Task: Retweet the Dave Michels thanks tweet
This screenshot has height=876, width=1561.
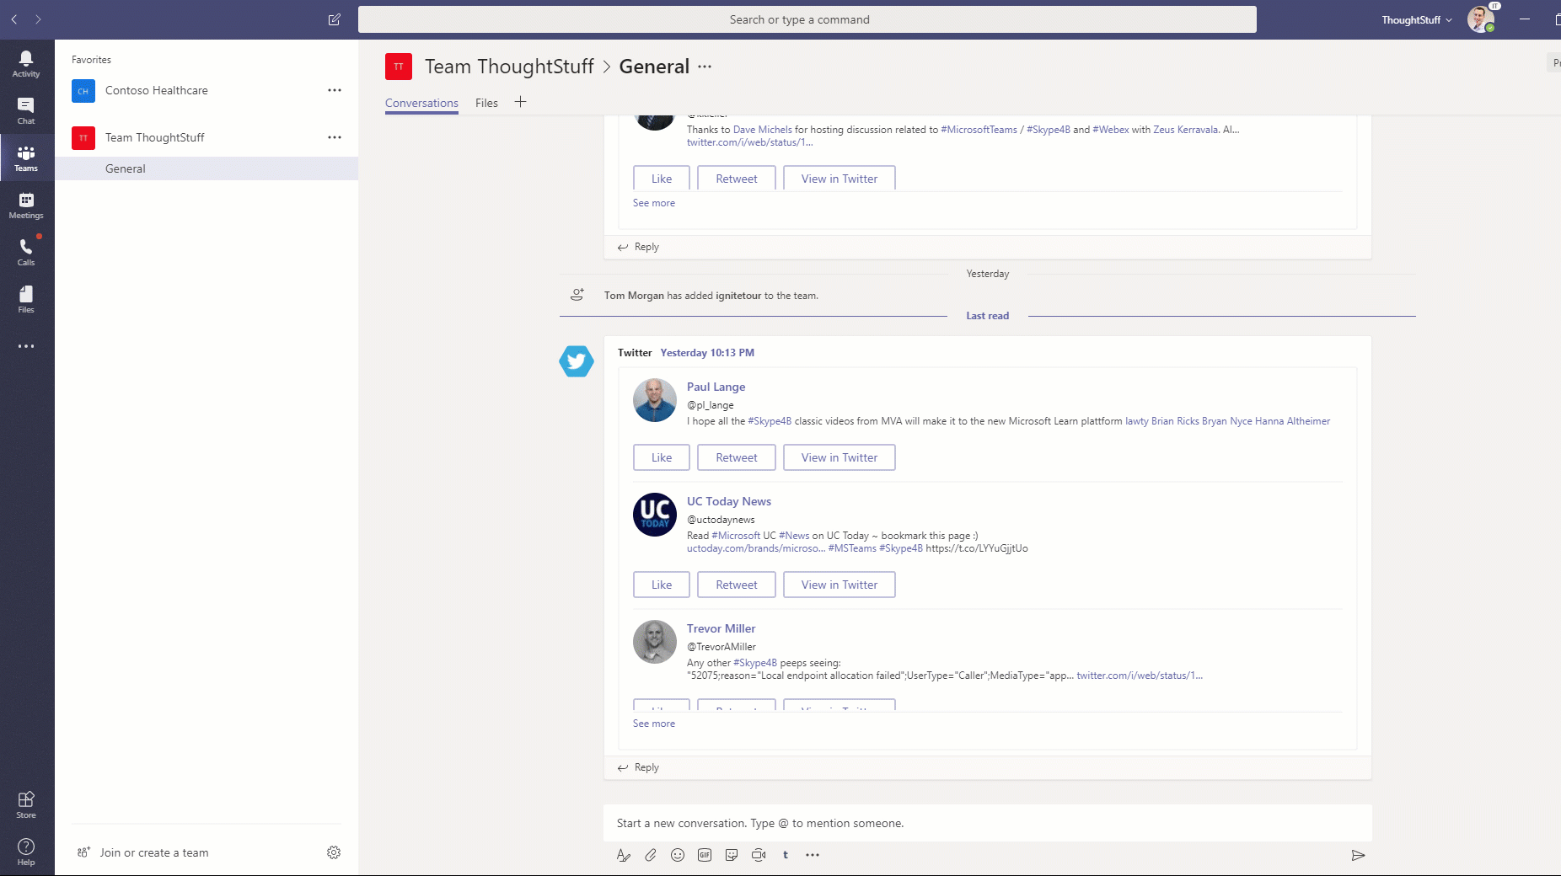Action: (x=737, y=179)
